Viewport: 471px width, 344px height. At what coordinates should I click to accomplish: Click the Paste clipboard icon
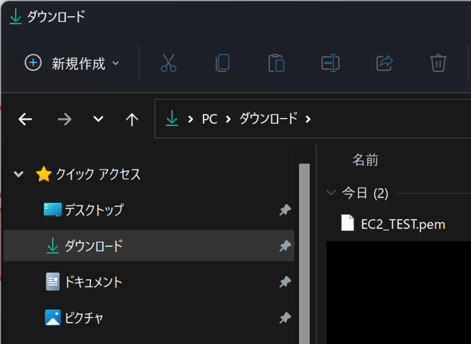pos(276,63)
